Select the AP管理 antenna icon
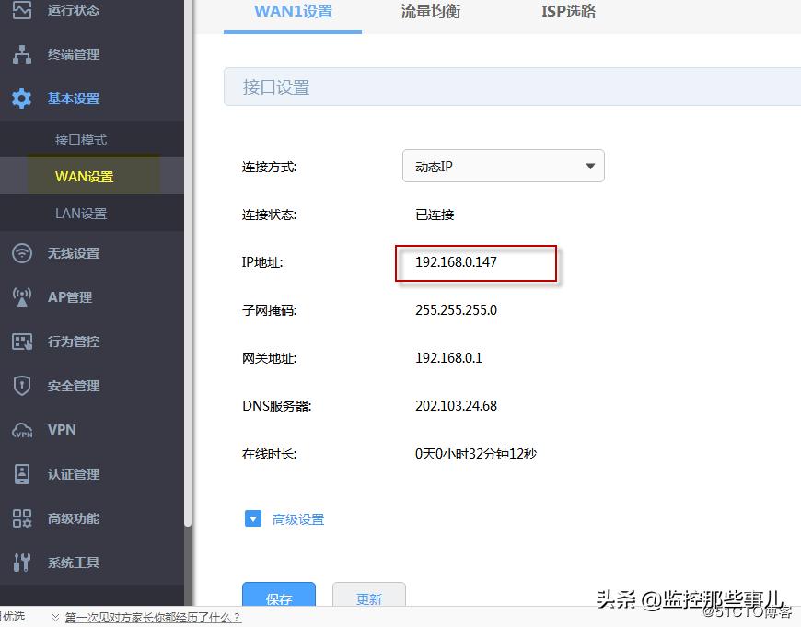This screenshot has height=627, width=801. 22,297
